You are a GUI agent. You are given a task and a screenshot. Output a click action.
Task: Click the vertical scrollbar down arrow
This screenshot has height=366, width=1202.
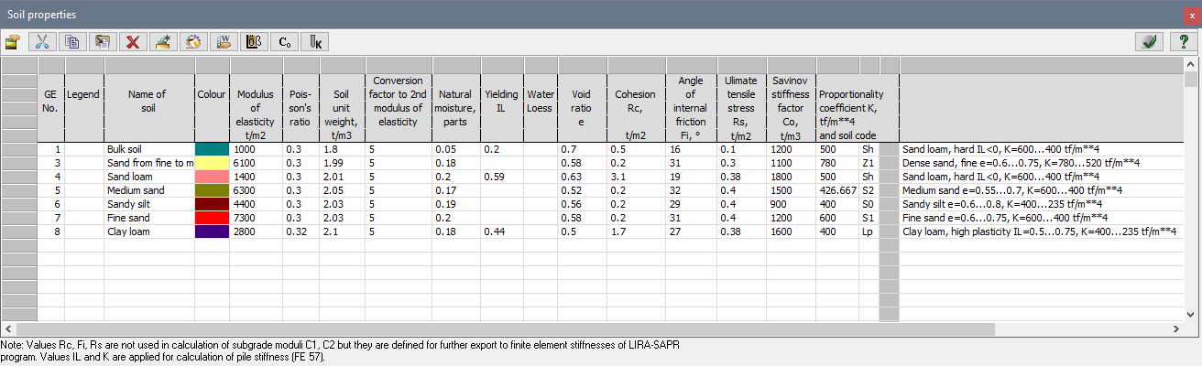pyautogui.click(x=1190, y=314)
